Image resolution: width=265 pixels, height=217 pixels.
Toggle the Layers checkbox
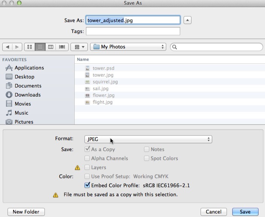click(x=87, y=167)
